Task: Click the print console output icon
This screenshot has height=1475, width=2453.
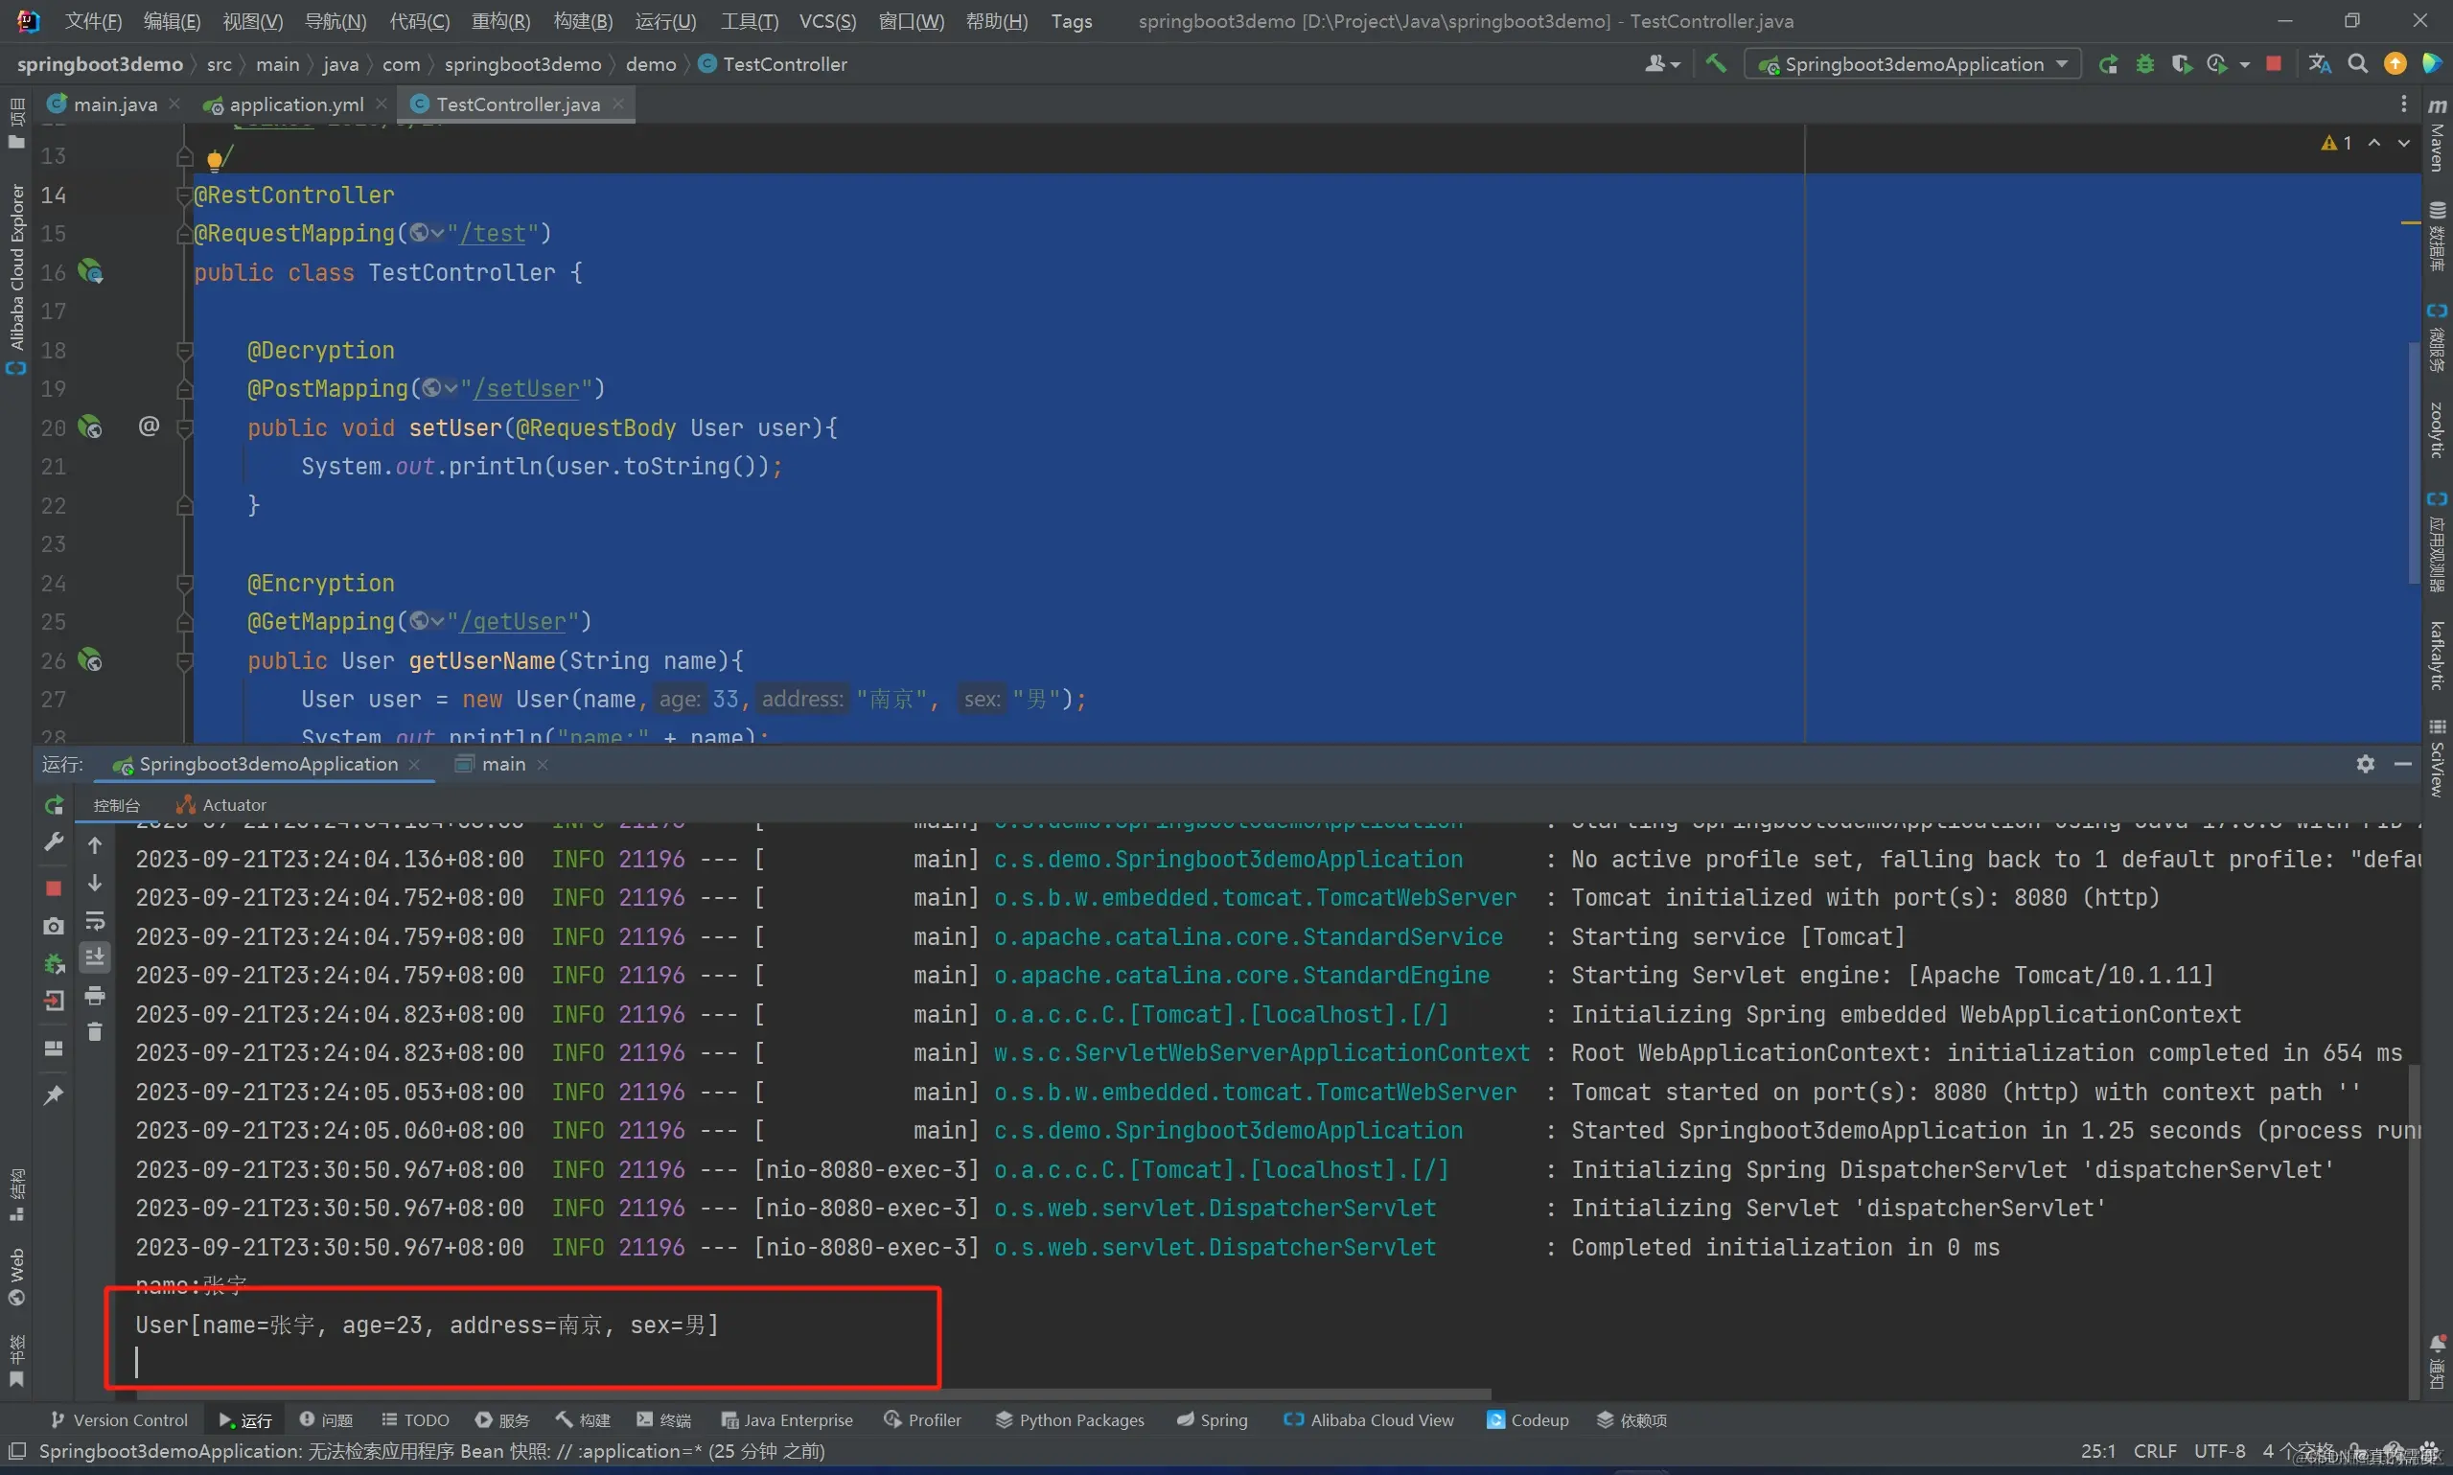Action: (95, 995)
